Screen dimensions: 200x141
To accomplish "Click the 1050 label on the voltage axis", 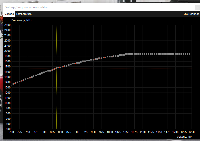I will [x=126, y=132].
